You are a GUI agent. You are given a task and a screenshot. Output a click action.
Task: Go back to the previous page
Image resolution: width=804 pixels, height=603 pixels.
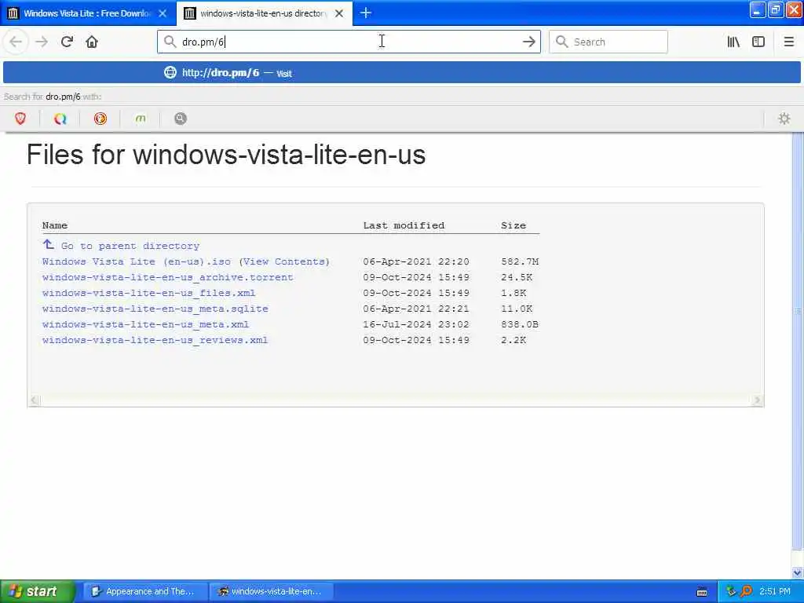coord(16,42)
